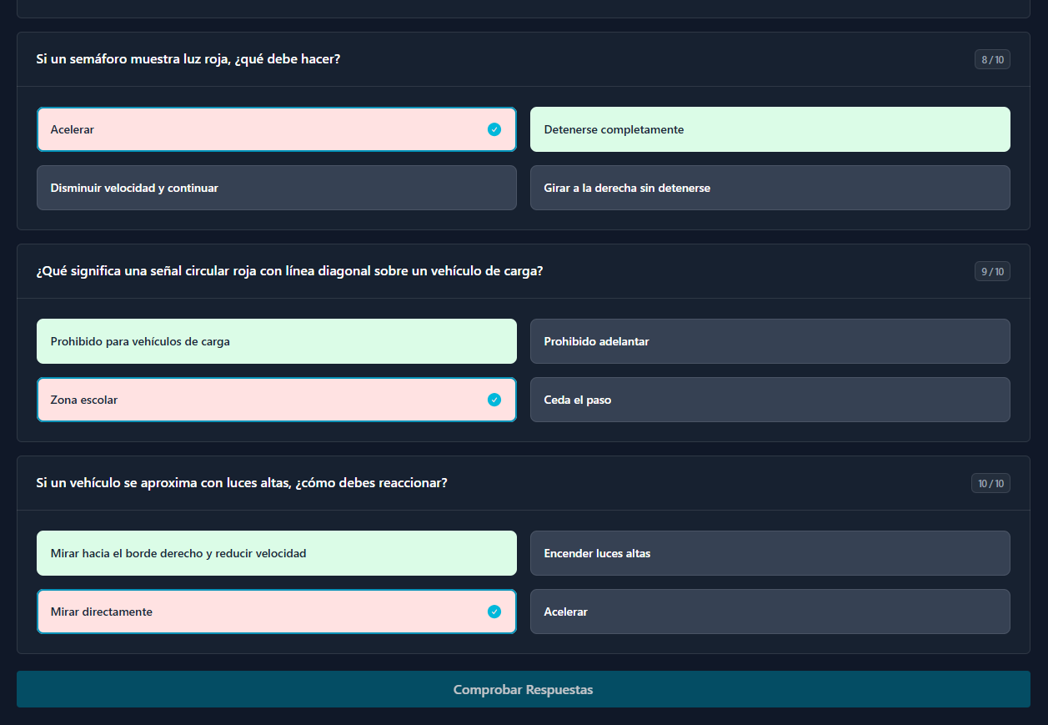Select "Acelerar" in the last question
This screenshot has width=1048, height=725.
770,612
